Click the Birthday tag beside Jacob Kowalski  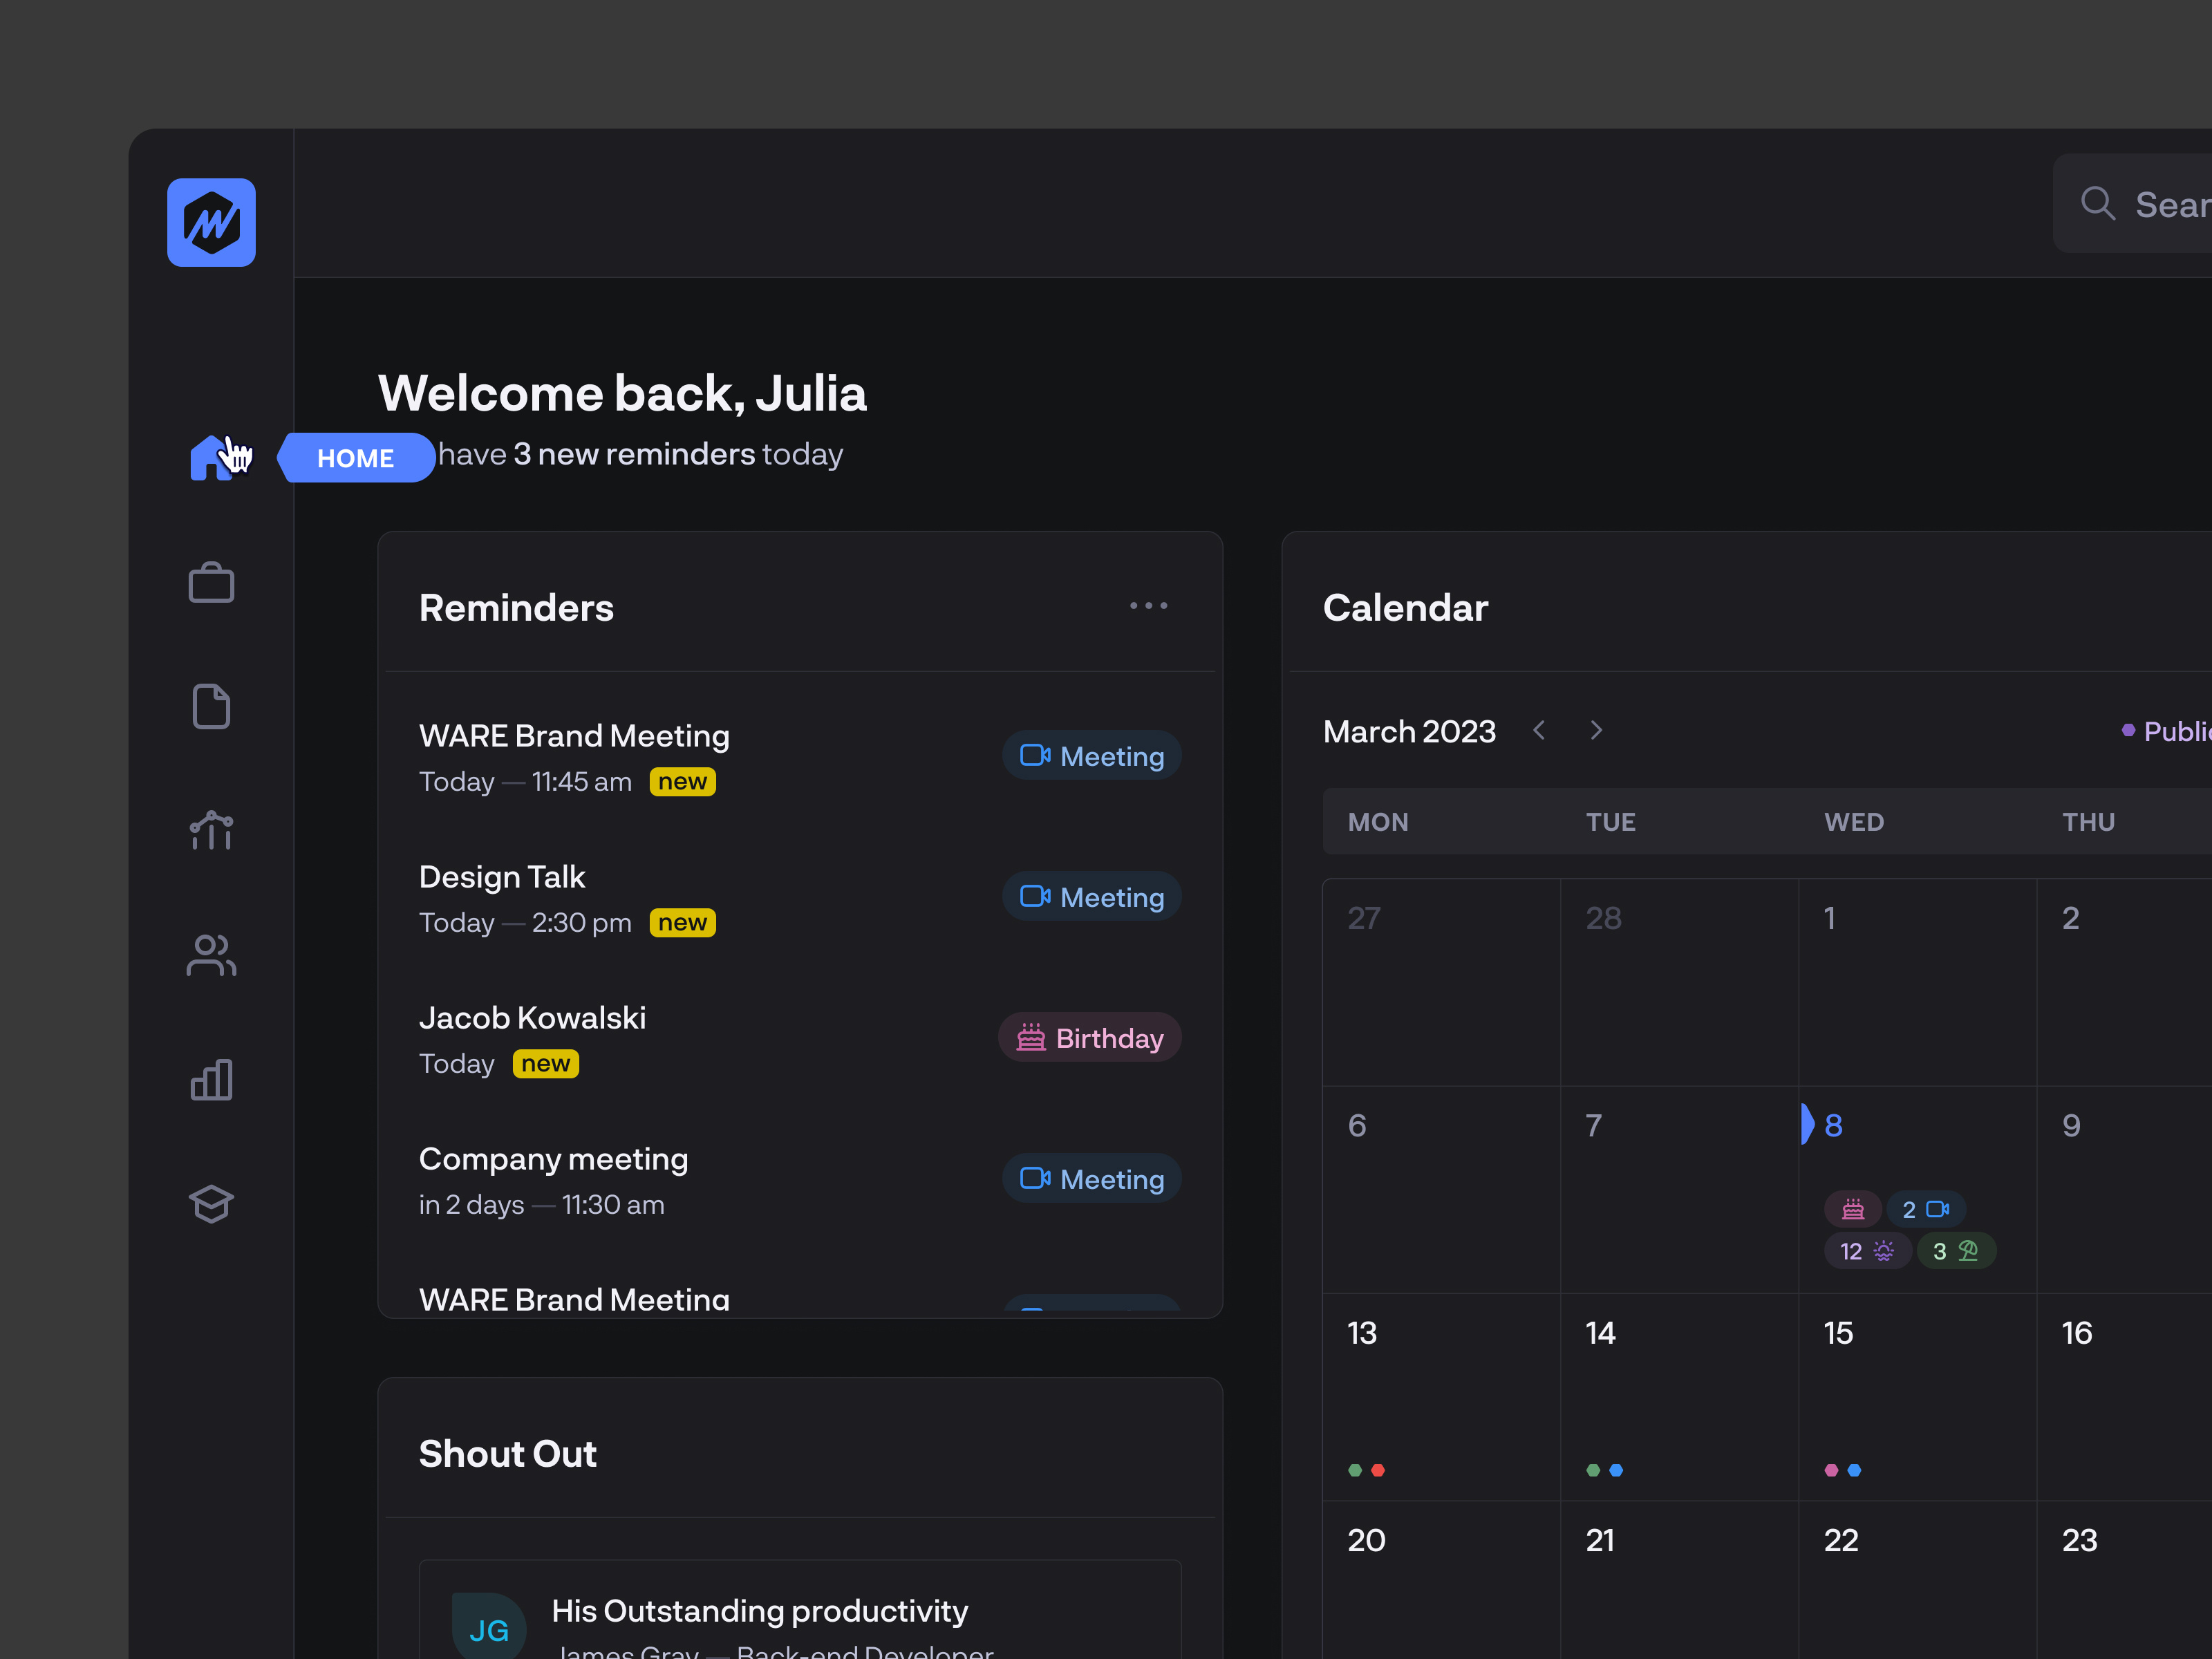tap(1089, 1037)
